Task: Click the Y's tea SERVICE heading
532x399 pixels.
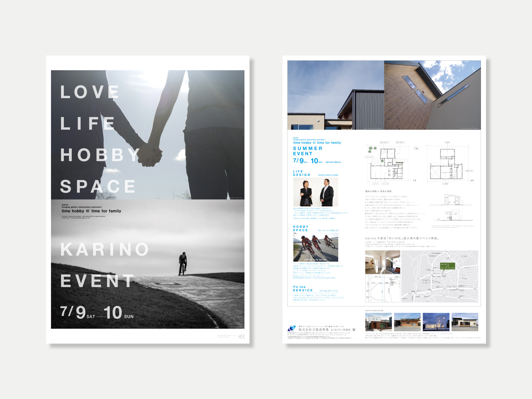Action: coord(303,289)
